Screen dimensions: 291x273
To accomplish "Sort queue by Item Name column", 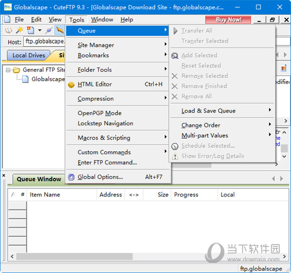I will [x=62, y=194].
